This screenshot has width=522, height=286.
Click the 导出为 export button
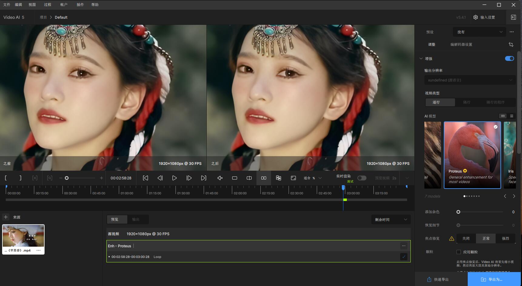494,279
